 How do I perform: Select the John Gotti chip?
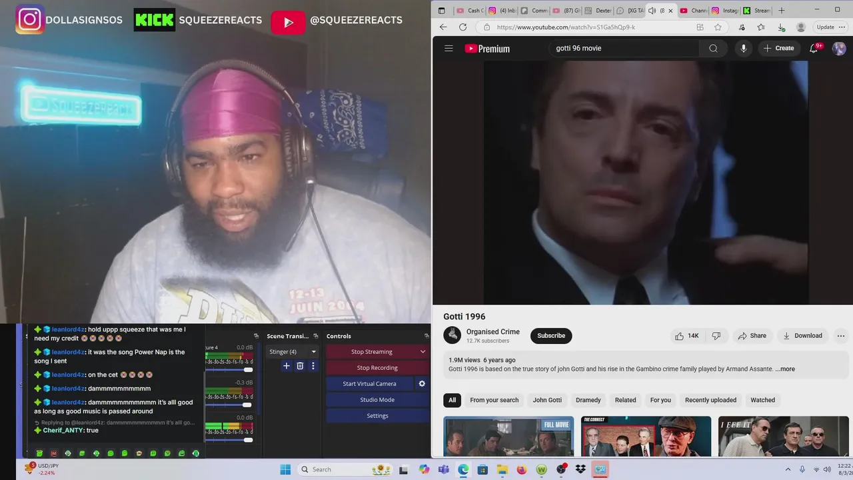[x=547, y=400]
